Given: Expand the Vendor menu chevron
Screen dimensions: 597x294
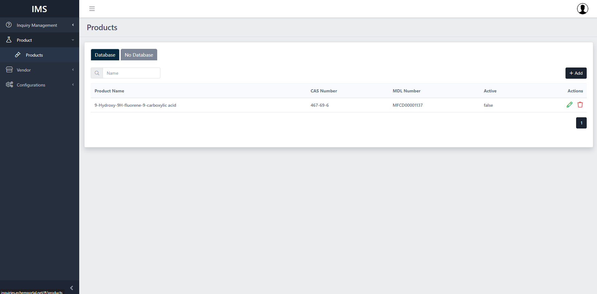Looking at the screenshot, I should 73,70.
